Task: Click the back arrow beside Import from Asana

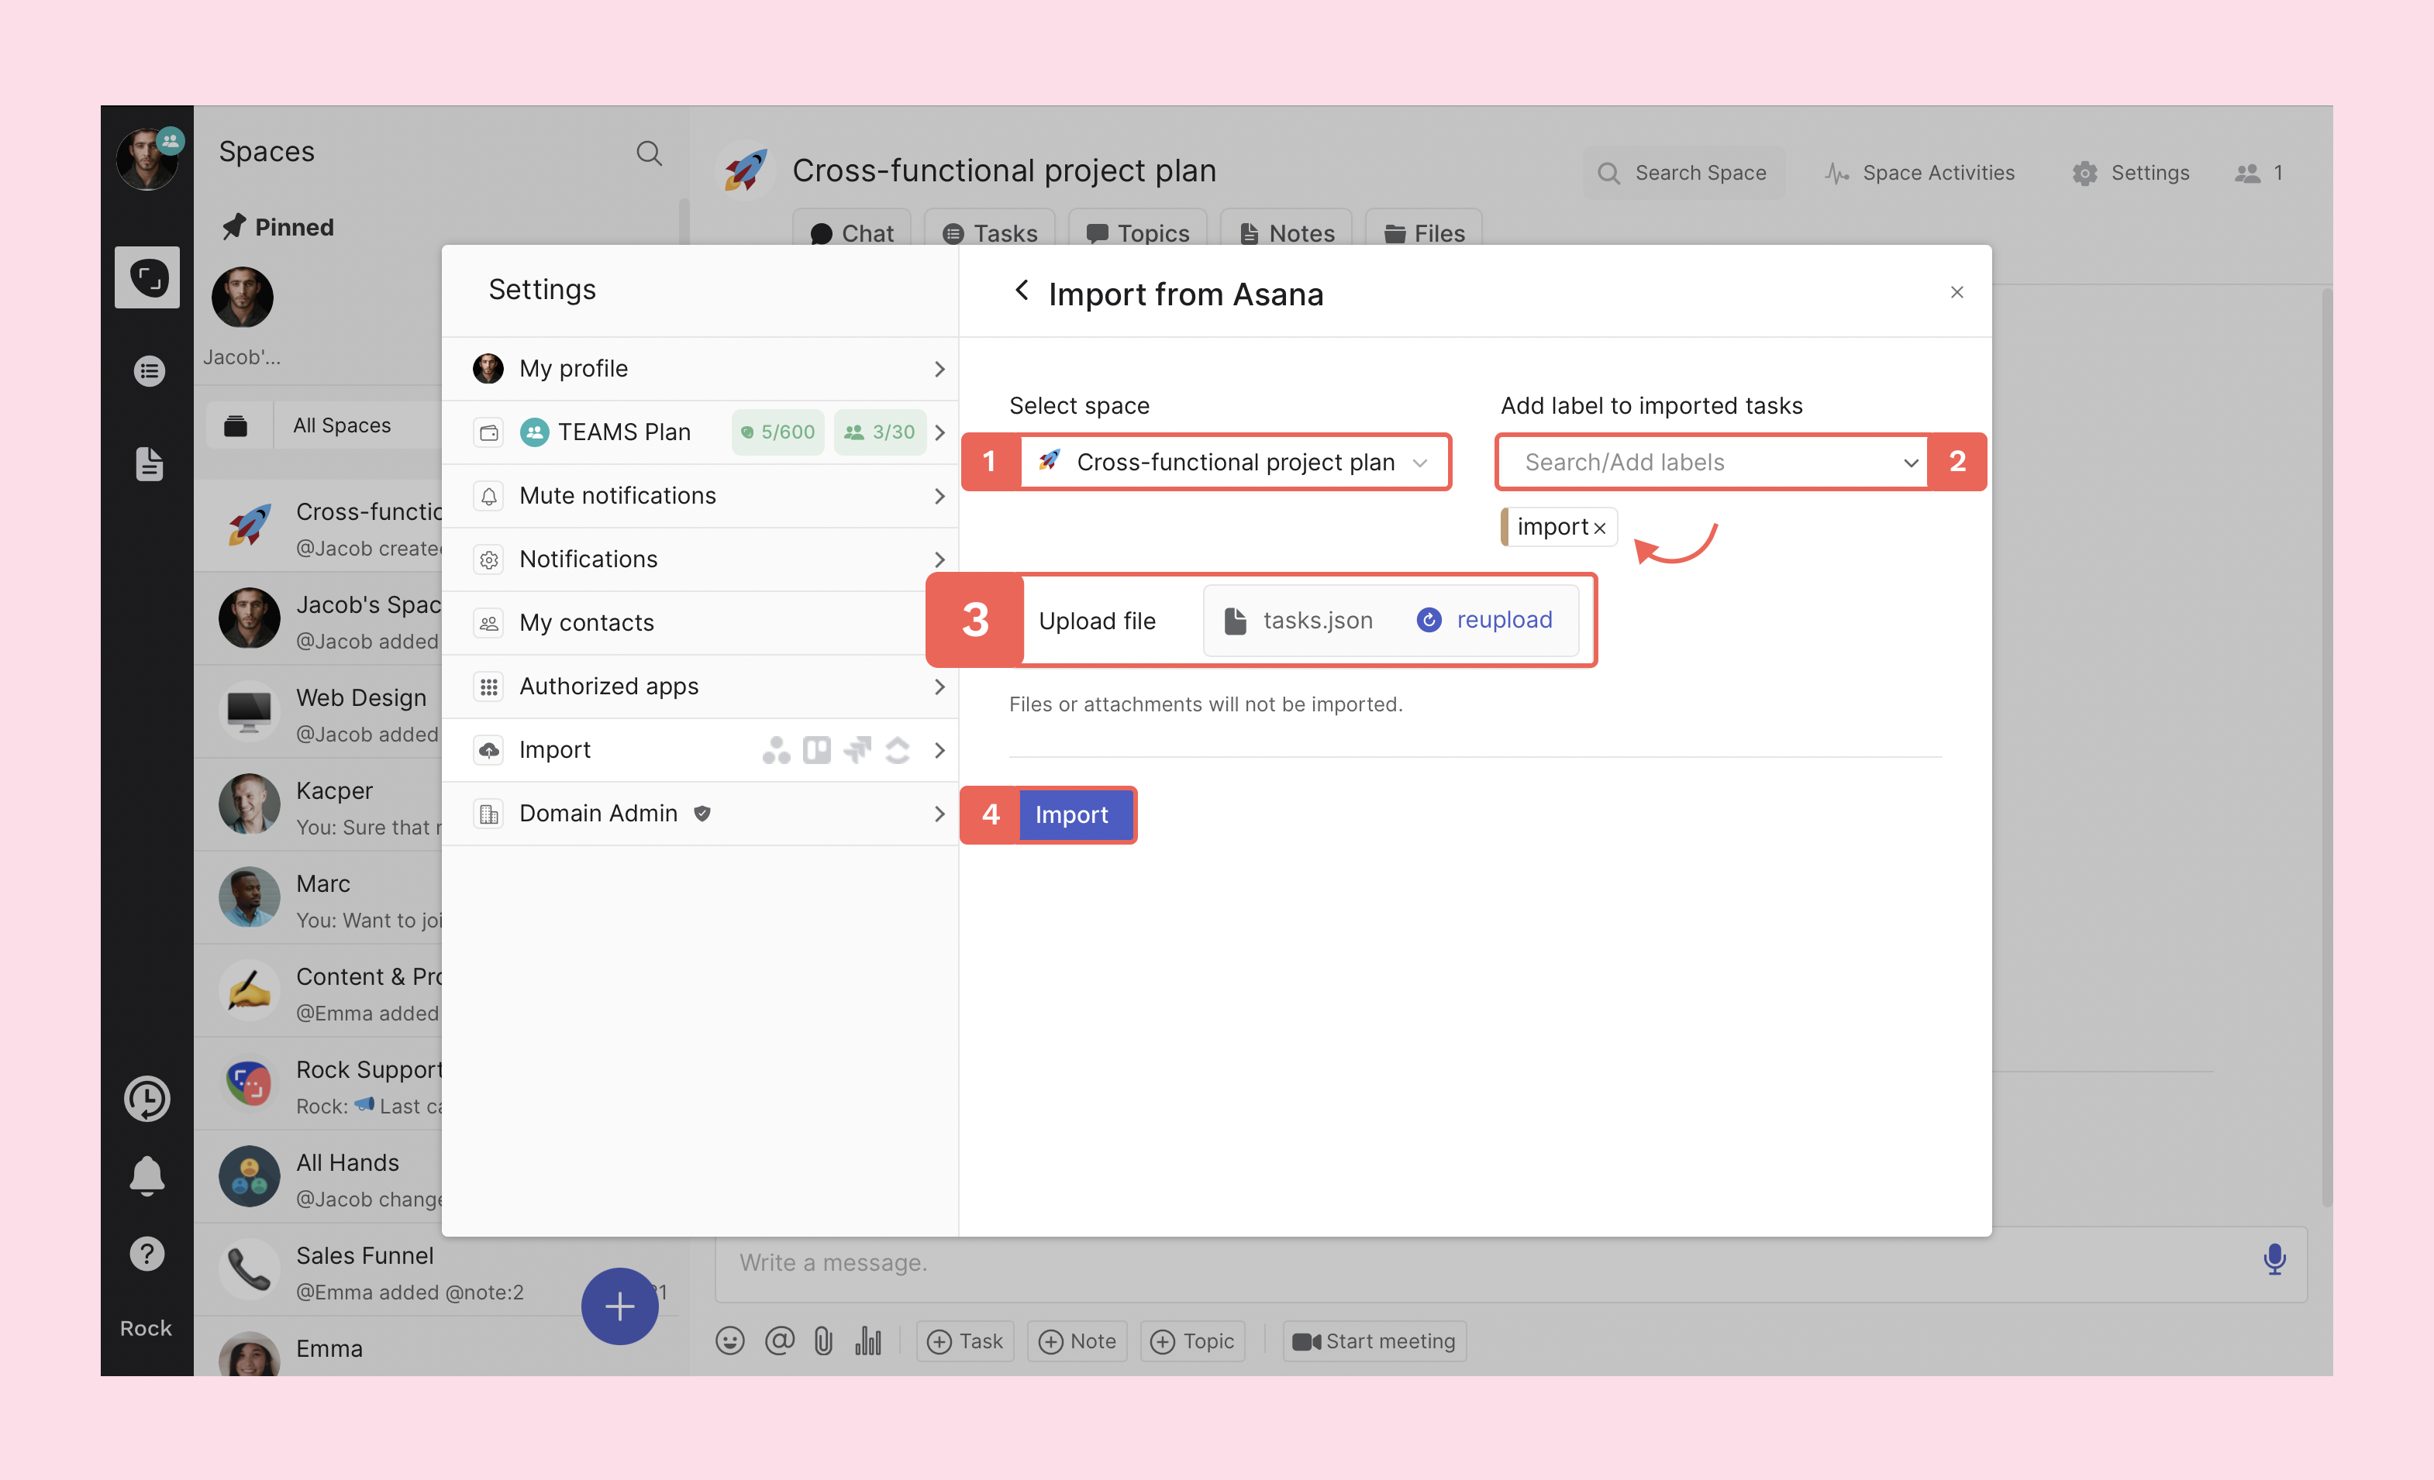Action: click(x=1022, y=291)
